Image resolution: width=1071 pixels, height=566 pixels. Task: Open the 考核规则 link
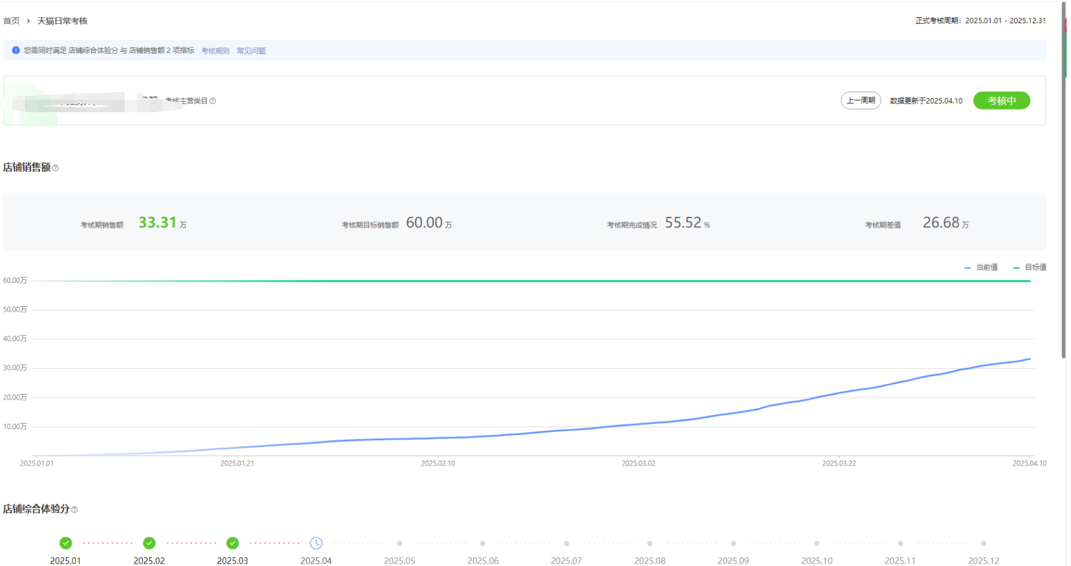tap(215, 51)
